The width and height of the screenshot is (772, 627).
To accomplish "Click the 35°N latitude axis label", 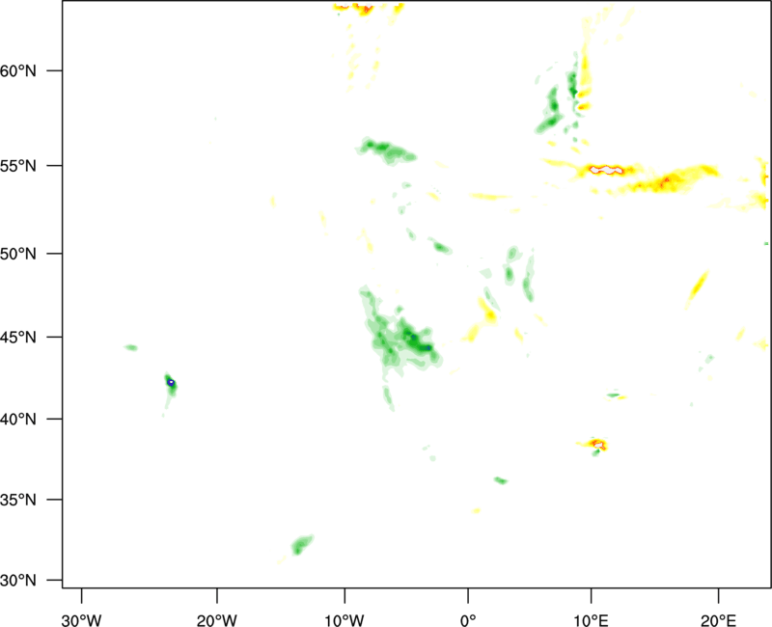I will pyautogui.click(x=18, y=500).
